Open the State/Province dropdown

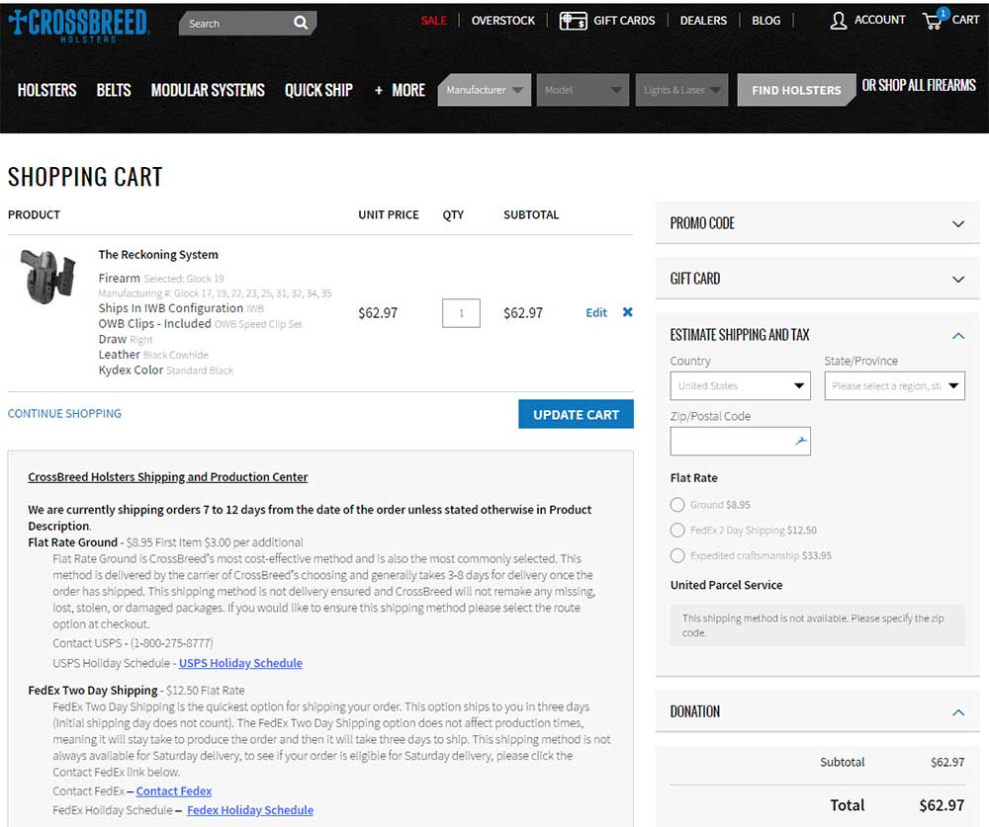point(894,386)
